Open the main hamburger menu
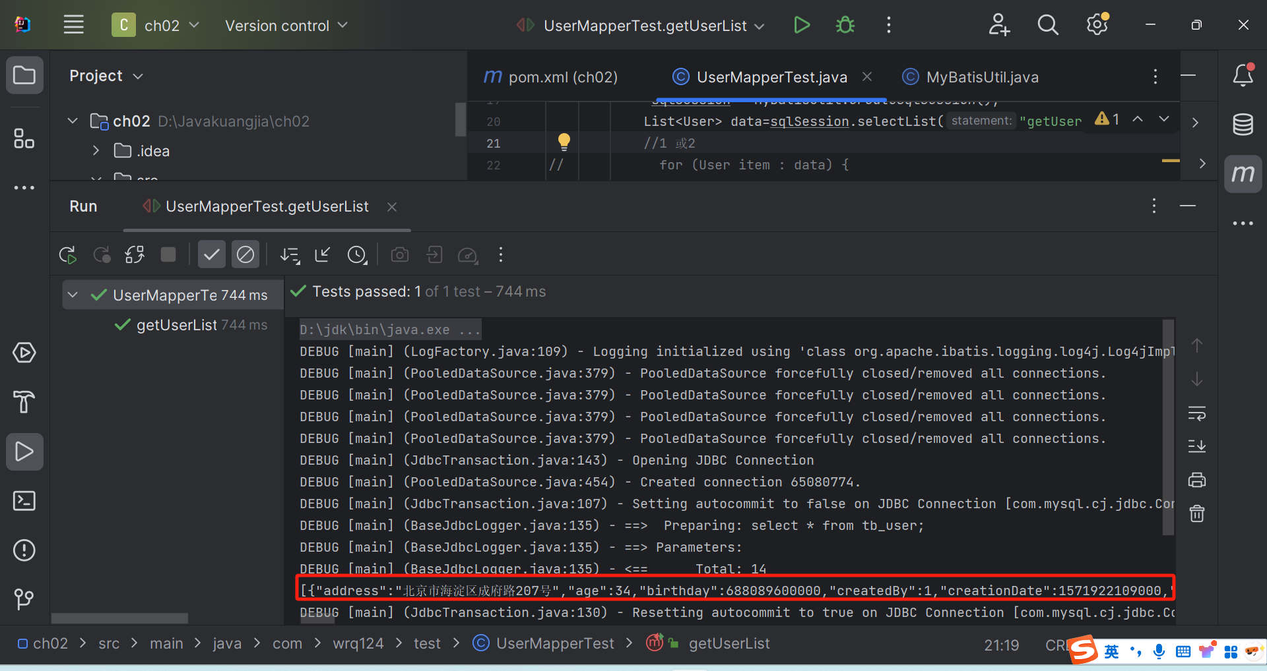The image size is (1267, 671). (73, 25)
